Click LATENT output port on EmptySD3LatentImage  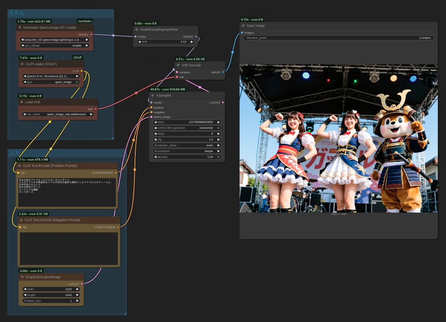pyautogui.click(x=82, y=284)
